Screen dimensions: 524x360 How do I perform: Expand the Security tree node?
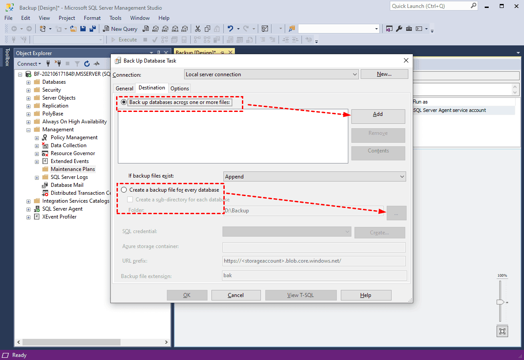pyautogui.click(x=28, y=90)
